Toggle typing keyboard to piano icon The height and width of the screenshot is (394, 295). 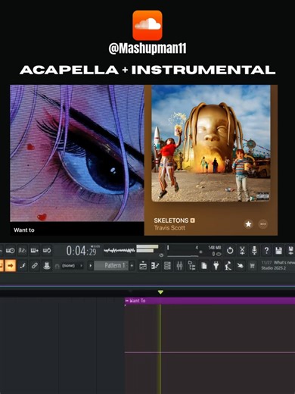[10, 251]
